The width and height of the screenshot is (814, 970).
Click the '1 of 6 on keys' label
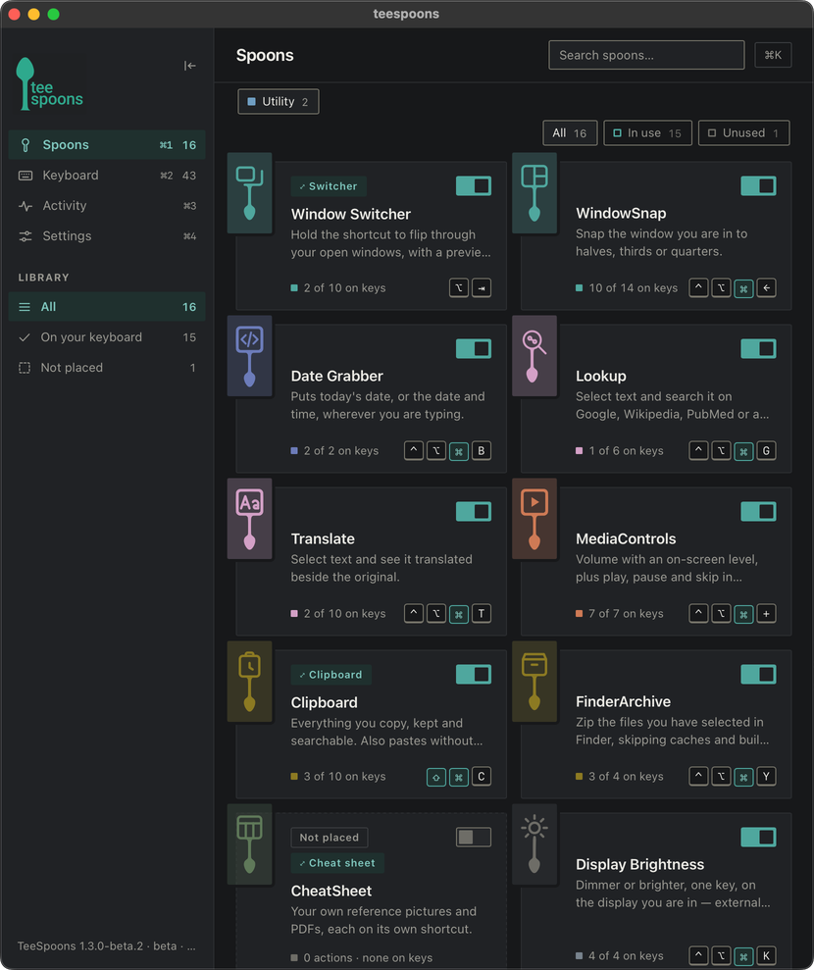pos(626,451)
